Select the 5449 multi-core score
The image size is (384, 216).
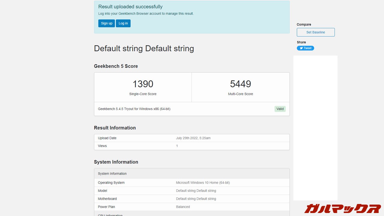[240, 84]
